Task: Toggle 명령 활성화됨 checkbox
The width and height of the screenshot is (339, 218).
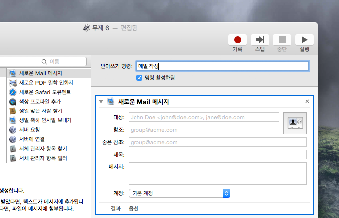Action: coord(139,78)
